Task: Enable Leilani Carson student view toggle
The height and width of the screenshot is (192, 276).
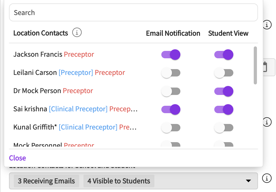Action: (x=224, y=73)
